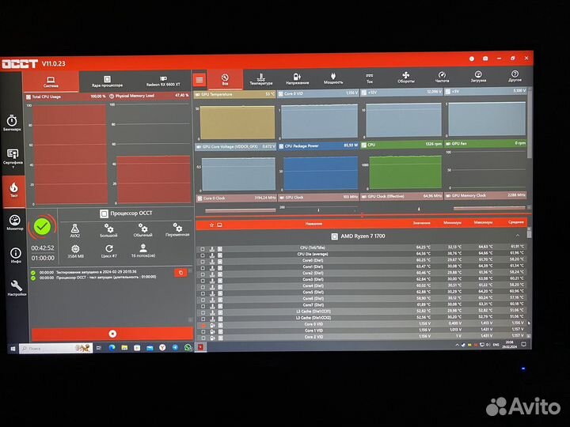Click the Большой data set gear icon
Viewport: 570px width, 427px height.
[x=108, y=230]
